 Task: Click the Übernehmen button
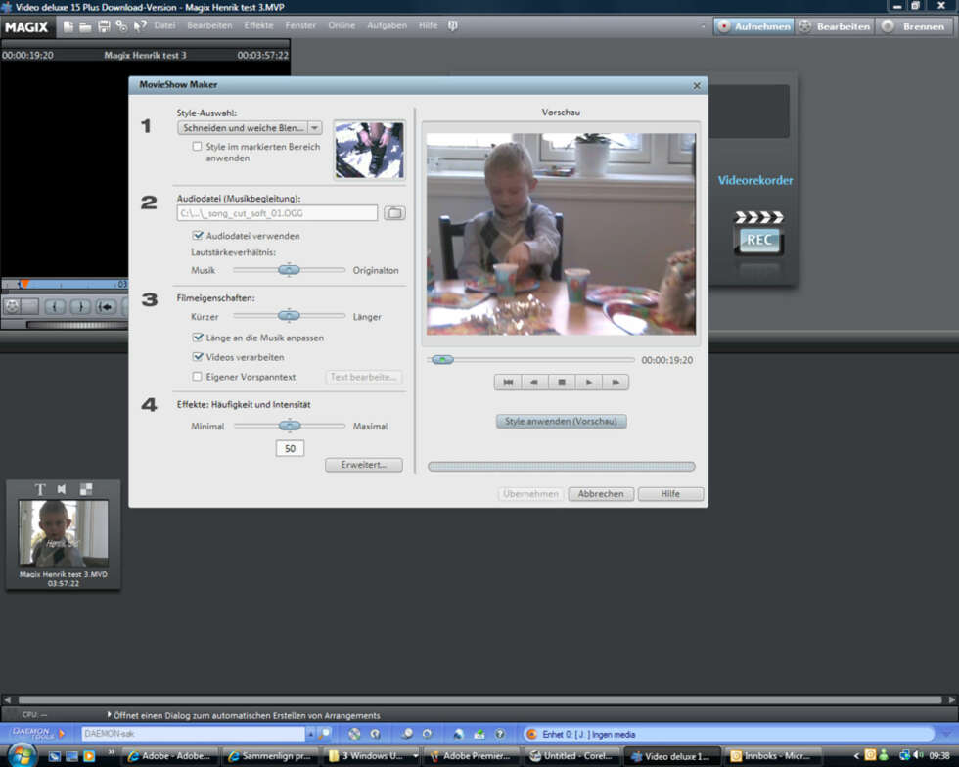530,494
